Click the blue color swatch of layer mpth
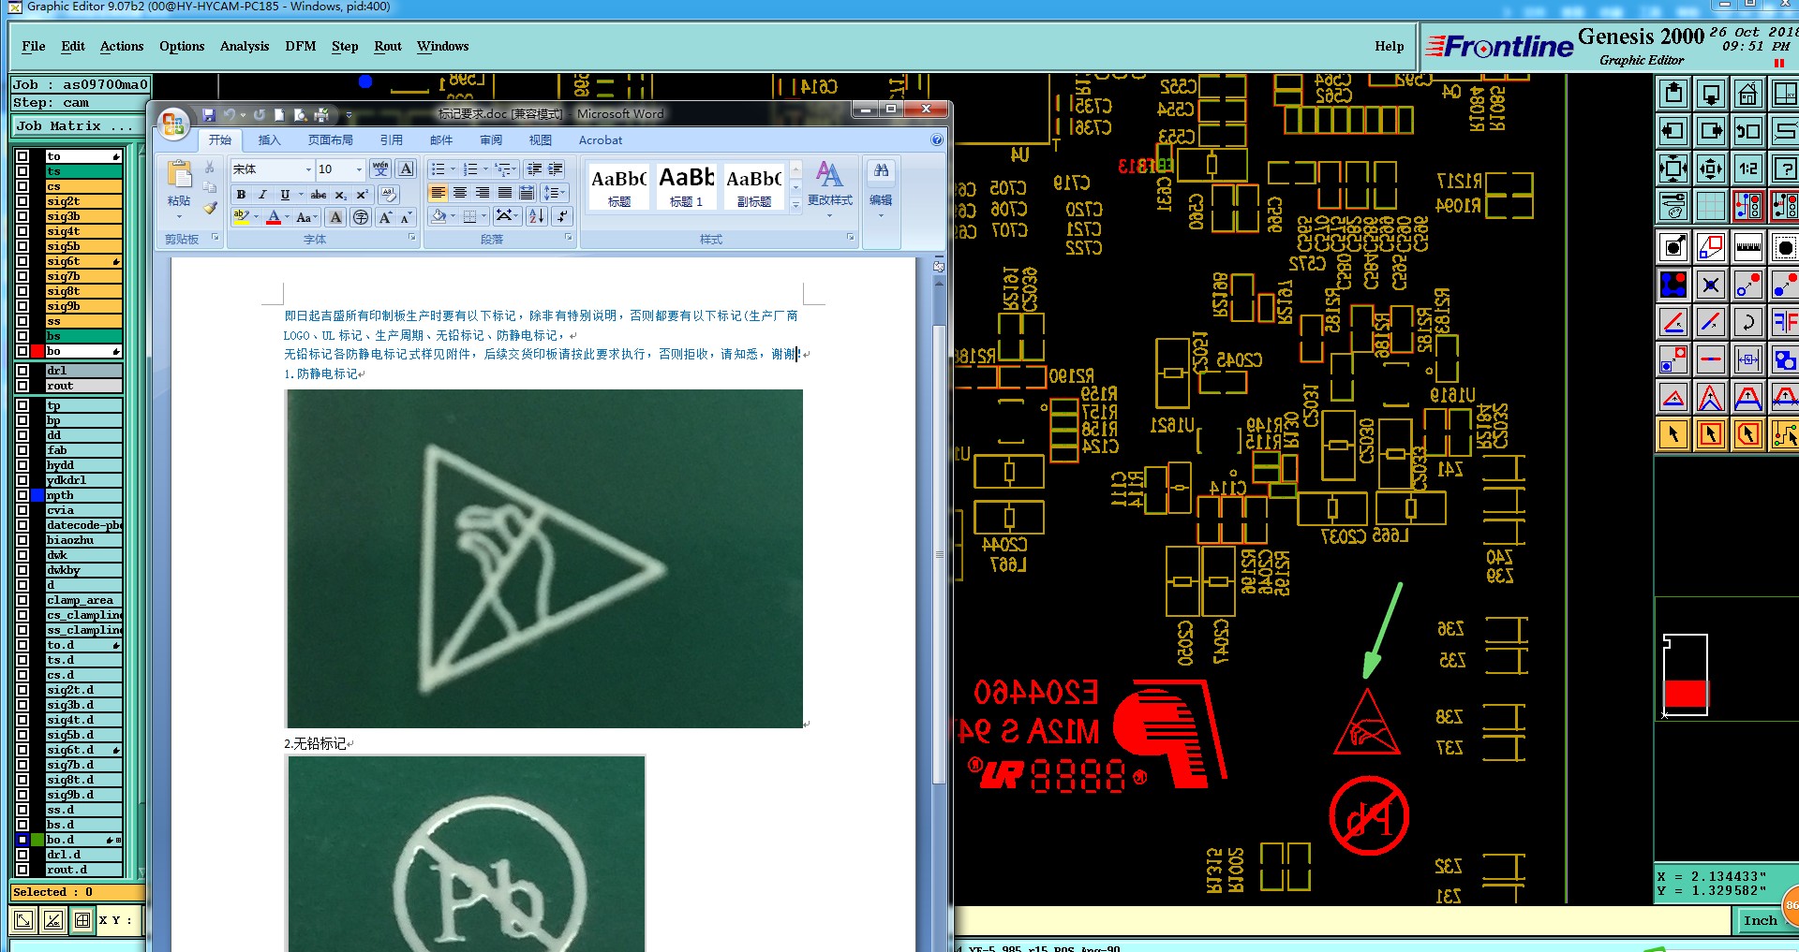The width and height of the screenshot is (1799, 952). coord(37,495)
